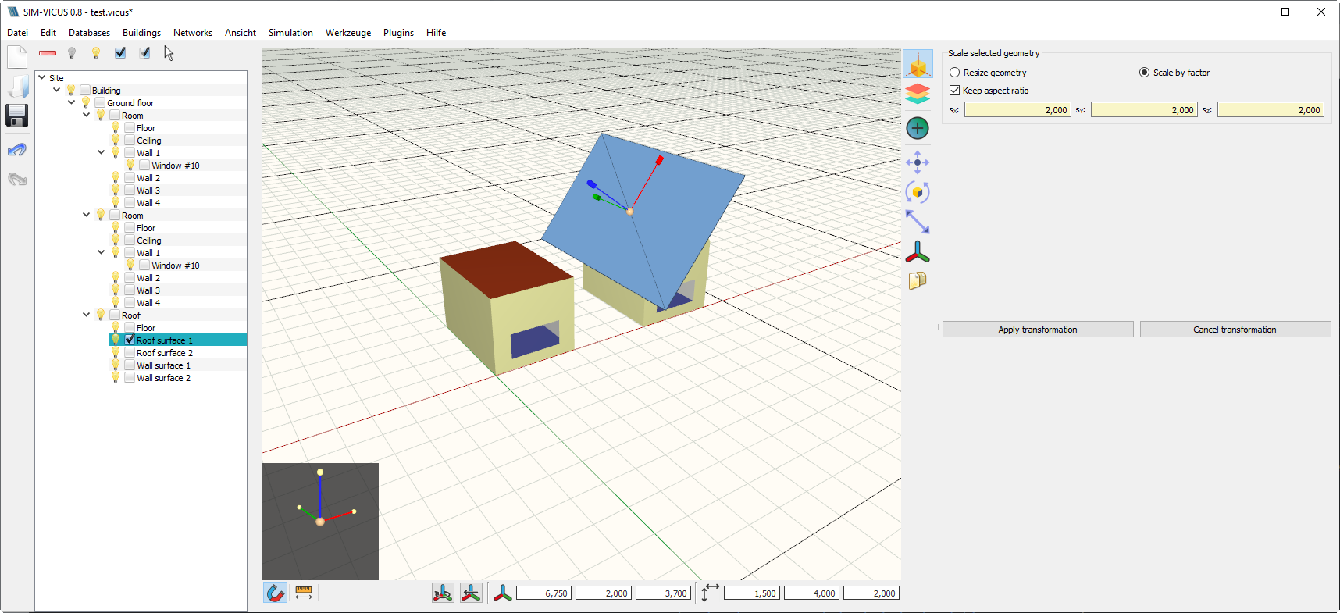Toggle Keep aspect ratio checkbox

coord(954,91)
